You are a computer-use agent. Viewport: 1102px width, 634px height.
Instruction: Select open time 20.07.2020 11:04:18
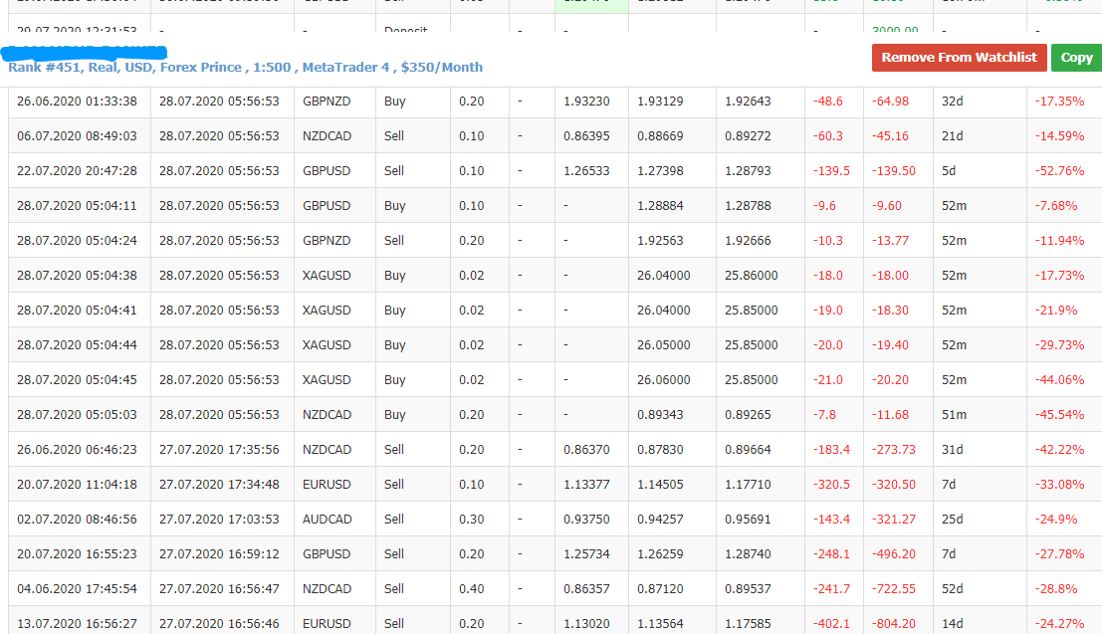pos(77,485)
